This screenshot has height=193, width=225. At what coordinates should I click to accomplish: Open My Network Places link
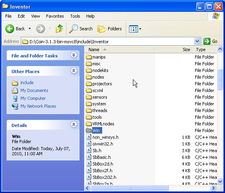pyautogui.click(x=38, y=106)
